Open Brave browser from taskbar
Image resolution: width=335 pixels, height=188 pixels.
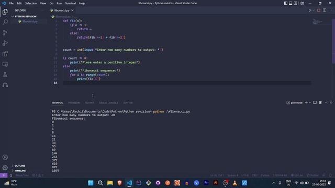[120, 183]
